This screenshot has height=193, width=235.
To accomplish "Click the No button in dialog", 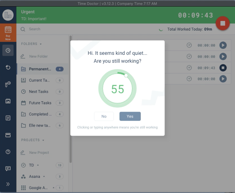I will 104,116.
